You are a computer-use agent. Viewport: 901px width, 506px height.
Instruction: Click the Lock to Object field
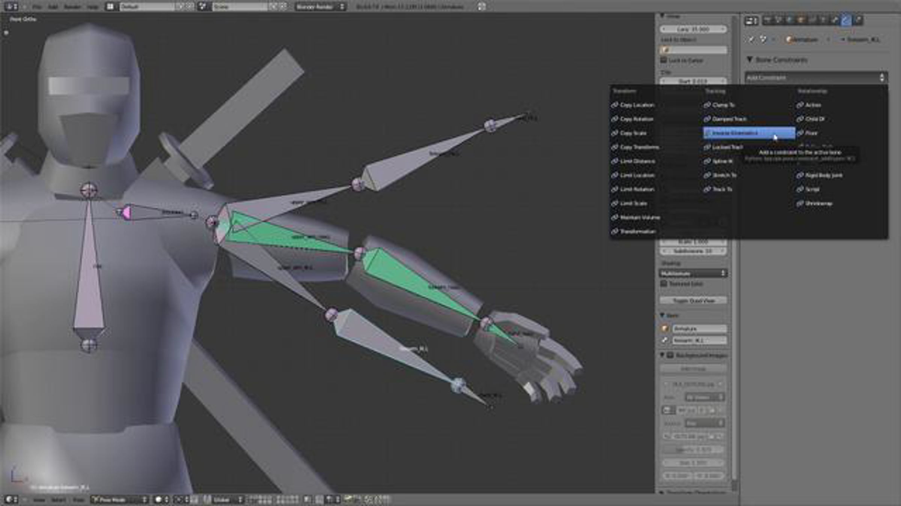coord(693,50)
